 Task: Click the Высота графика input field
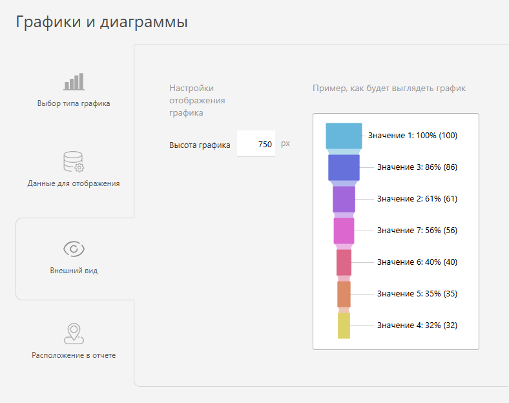pos(256,144)
